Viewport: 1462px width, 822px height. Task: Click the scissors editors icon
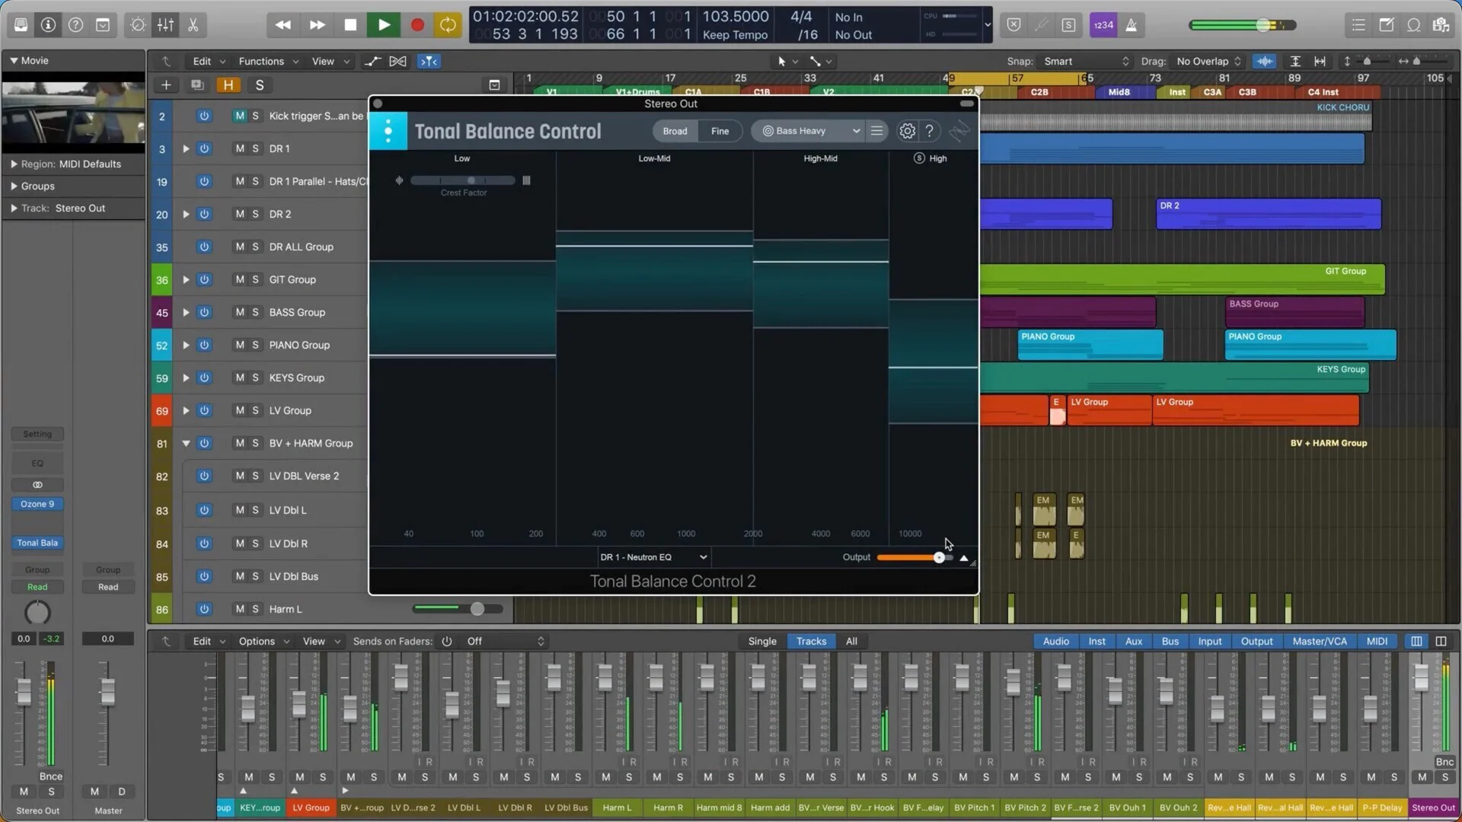coord(193,25)
